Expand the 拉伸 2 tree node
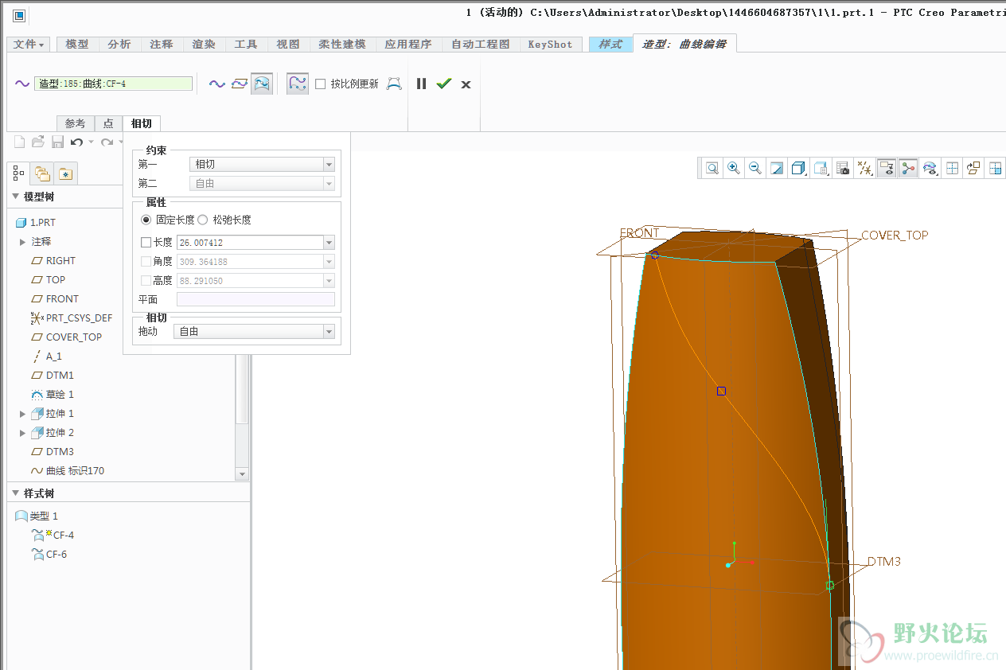1006x670 pixels. coord(22,432)
